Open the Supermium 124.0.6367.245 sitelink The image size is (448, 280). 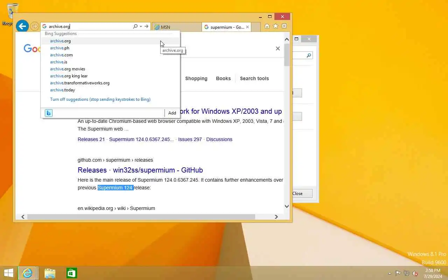tap(141, 139)
